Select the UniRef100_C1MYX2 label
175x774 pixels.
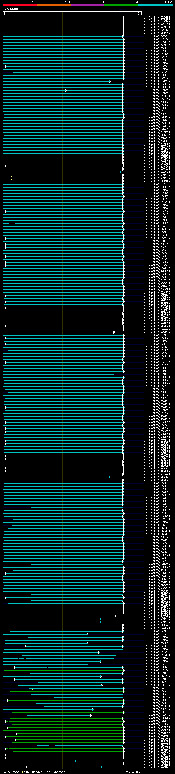tap(157, 413)
